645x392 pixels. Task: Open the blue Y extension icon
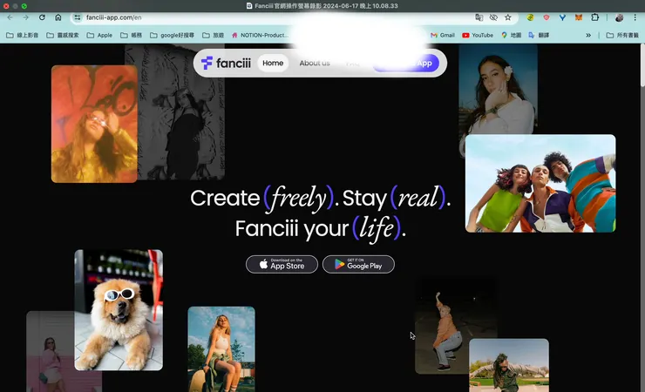[562, 17]
